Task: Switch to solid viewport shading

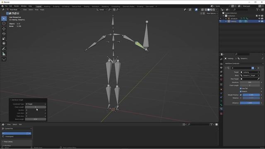Action: point(208,10)
